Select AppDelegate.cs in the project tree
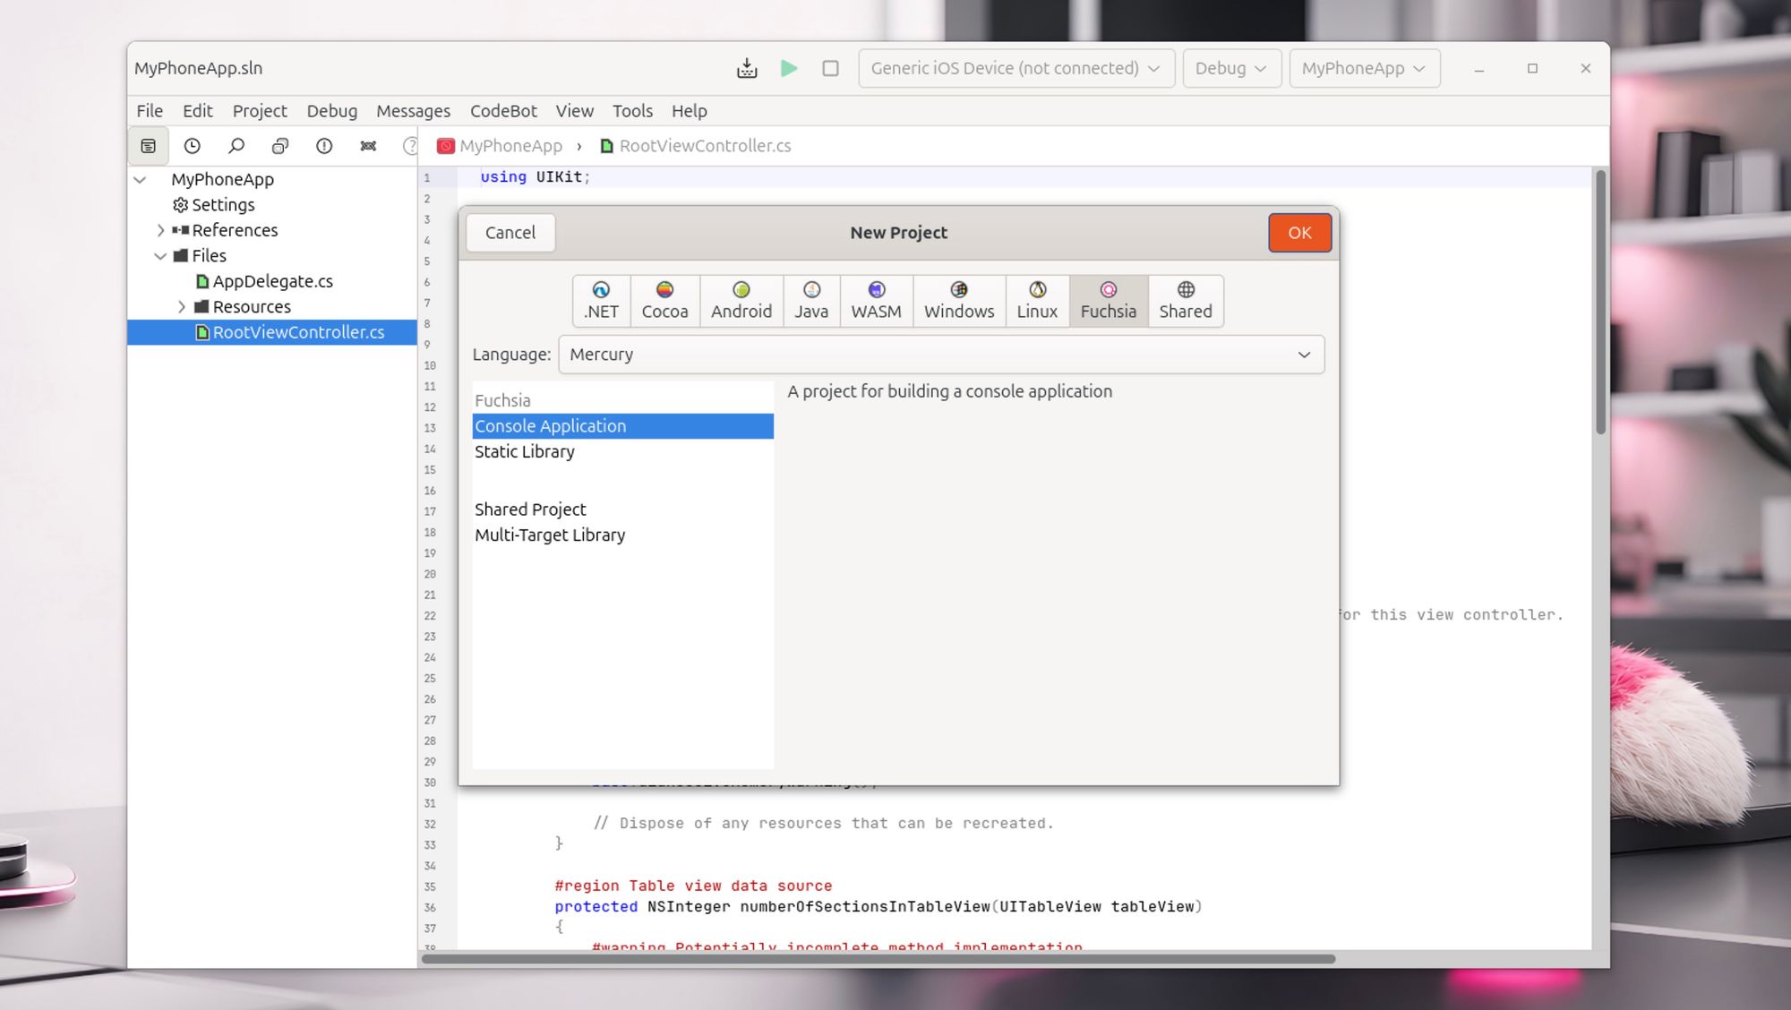The height and width of the screenshot is (1010, 1791). (272, 281)
